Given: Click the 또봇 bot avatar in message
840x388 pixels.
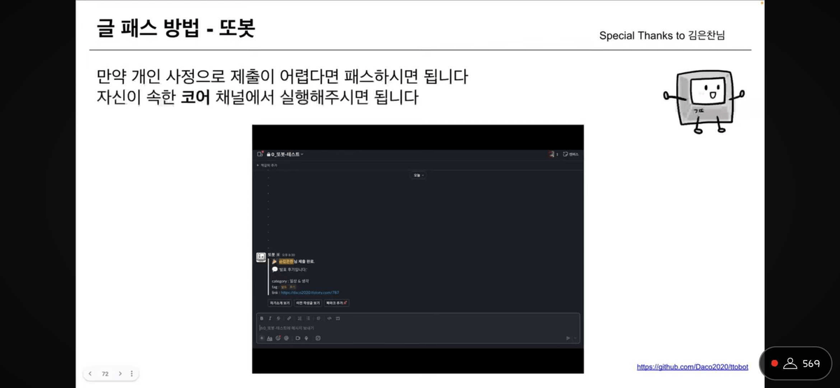Looking at the screenshot, I should [261, 257].
